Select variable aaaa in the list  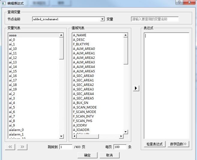click(34, 35)
